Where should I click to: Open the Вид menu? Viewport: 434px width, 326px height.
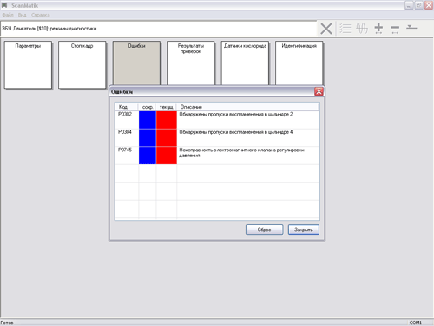(22, 15)
